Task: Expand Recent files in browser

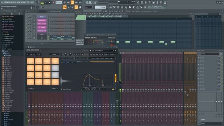Action: click(8, 19)
